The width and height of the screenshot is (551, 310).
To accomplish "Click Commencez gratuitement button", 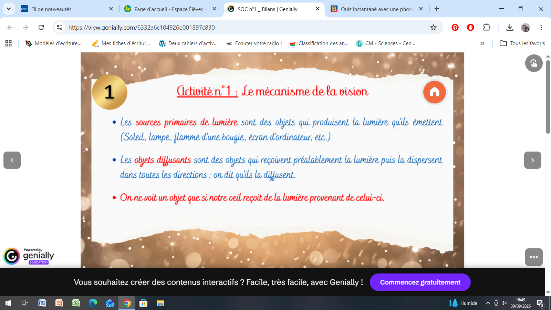I will pos(420,282).
